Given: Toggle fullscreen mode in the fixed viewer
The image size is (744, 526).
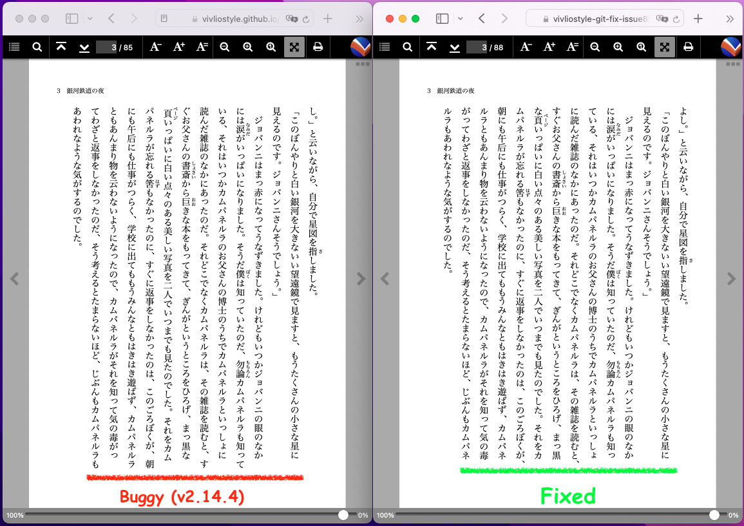Looking at the screenshot, I should 664,46.
